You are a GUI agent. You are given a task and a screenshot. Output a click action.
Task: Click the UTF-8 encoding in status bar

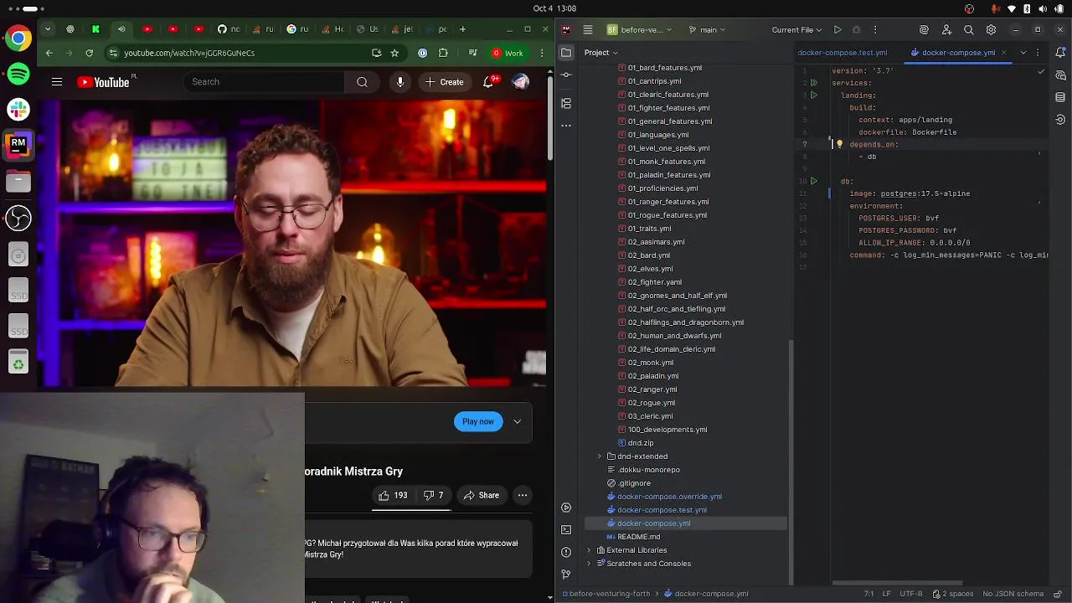click(910, 594)
